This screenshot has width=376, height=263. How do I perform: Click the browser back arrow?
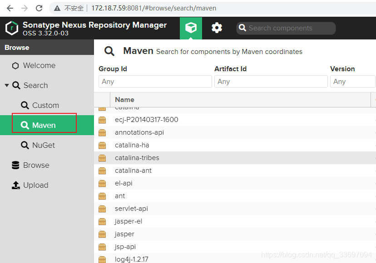pos(10,8)
